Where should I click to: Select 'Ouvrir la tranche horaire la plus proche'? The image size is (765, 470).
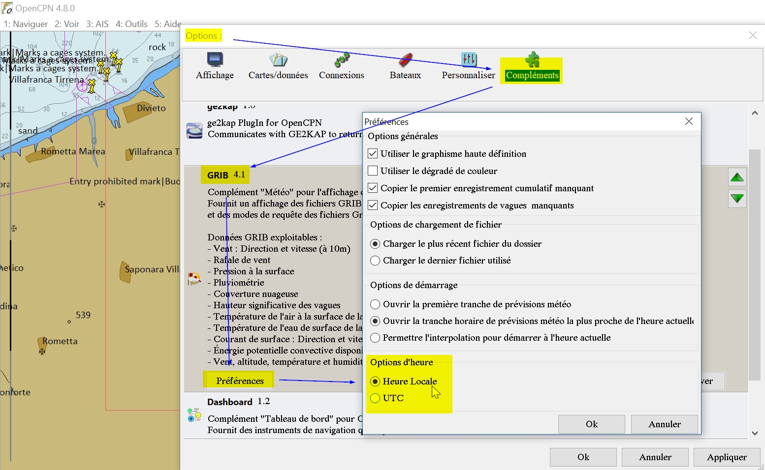tap(375, 321)
